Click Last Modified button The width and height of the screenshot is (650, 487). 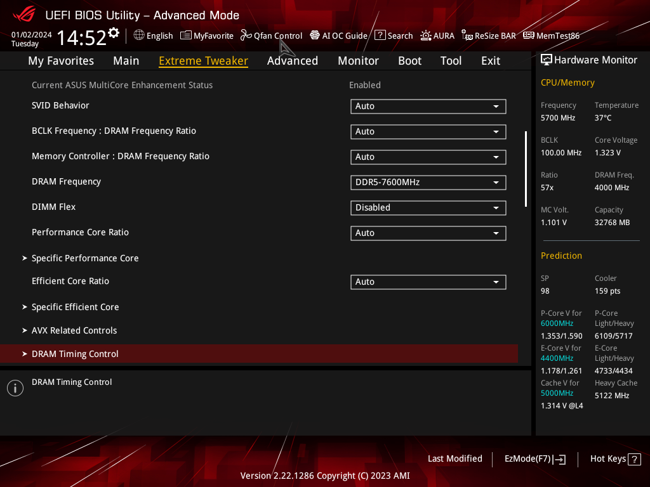[454, 458]
